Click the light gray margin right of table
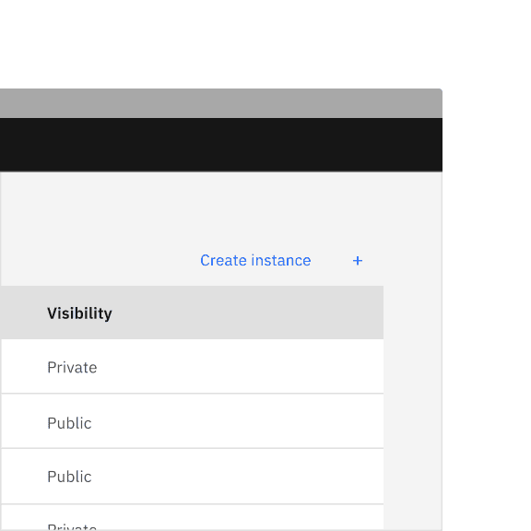Image resolution: width=531 pixels, height=531 pixels. pyautogui.click(x=412, y=407)
